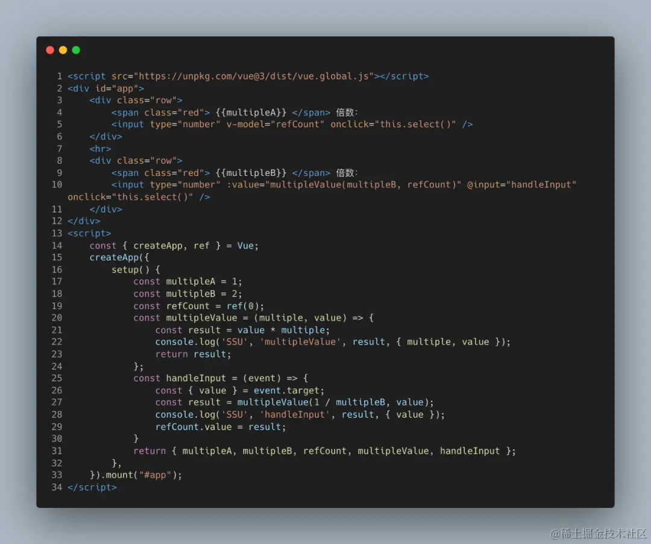Click the "{ multiple, value }" object on line 22

447,342
